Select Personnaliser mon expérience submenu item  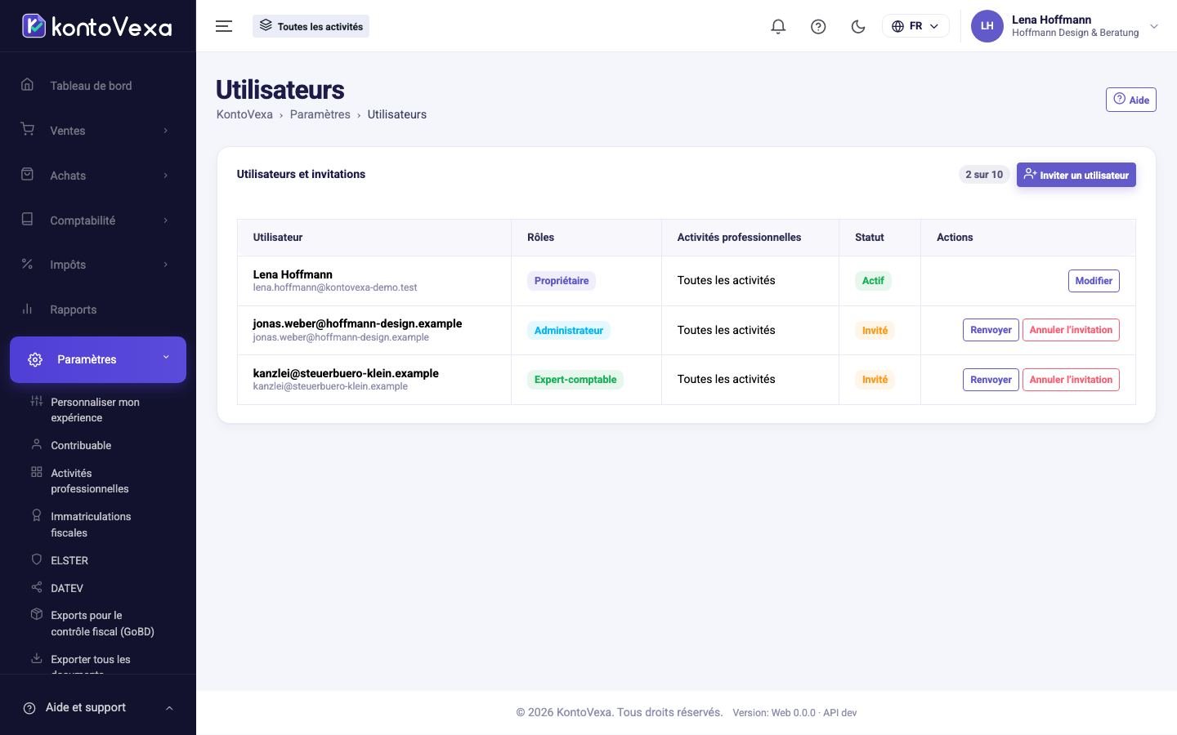(95, 410)
